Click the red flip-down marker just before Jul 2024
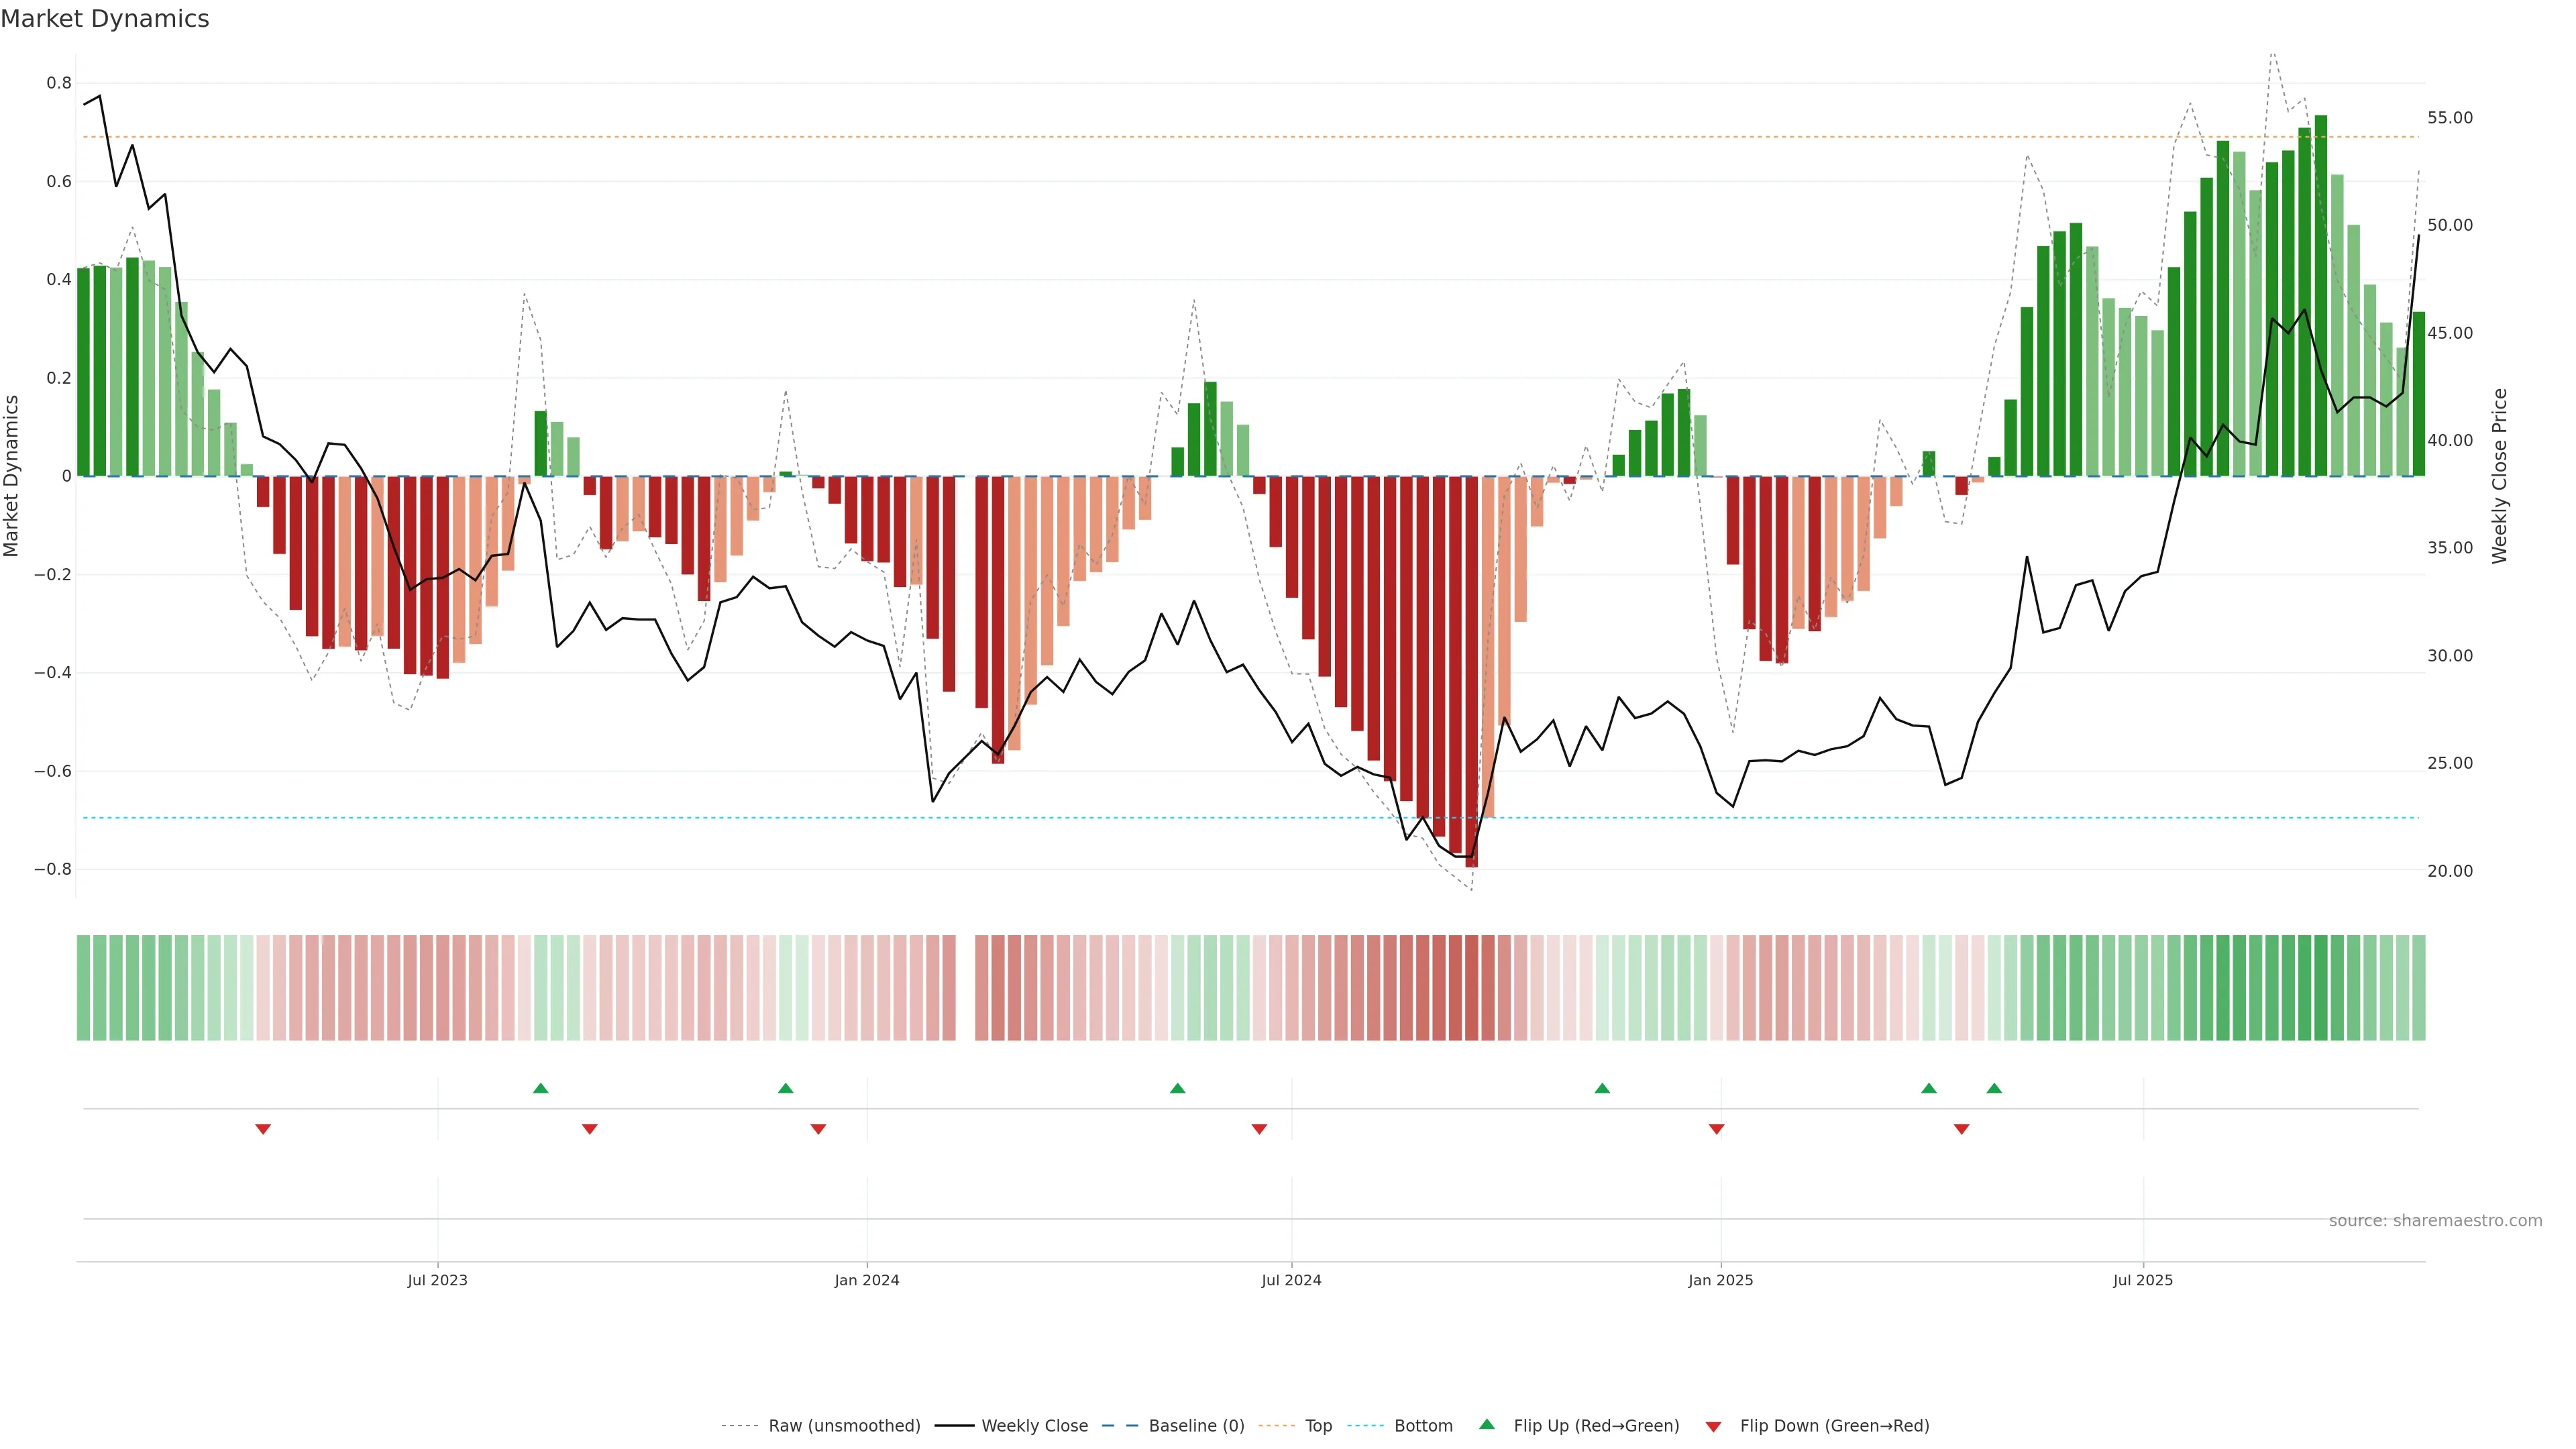 tap(1259, 1129)
